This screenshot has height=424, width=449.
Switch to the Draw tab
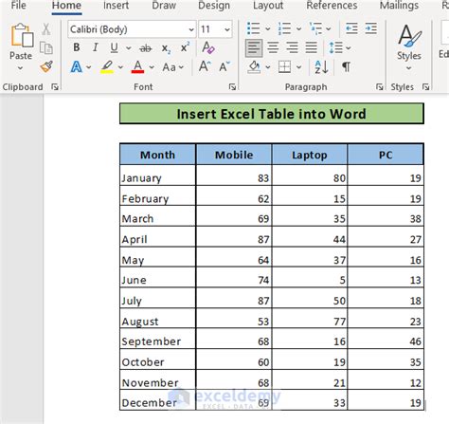tap(164, 6)
